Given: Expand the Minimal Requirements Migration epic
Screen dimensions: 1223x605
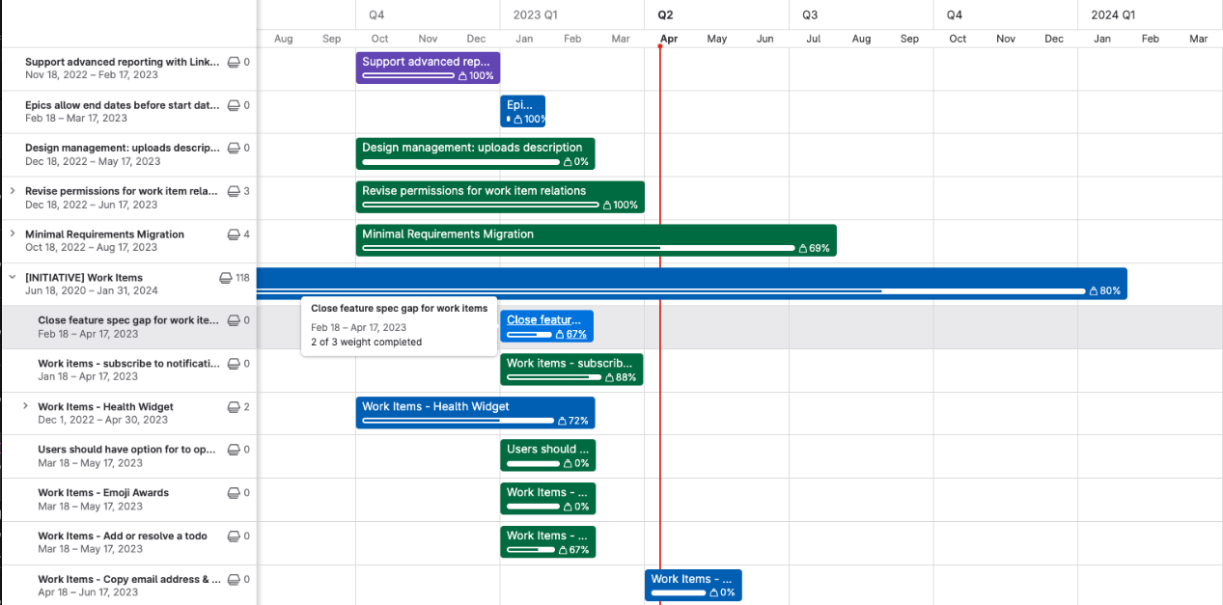Looking at the screenshot, I should point(13,234).
